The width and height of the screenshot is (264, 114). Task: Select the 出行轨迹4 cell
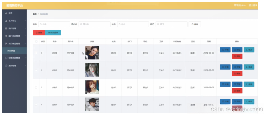[177, 105]
